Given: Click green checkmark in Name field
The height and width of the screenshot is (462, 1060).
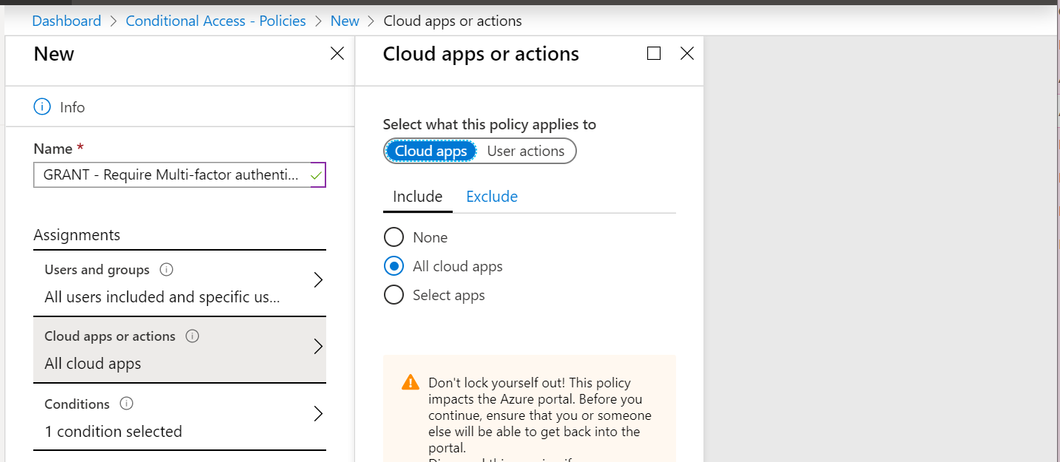Looking at the screenshot, I should point(317,176).
